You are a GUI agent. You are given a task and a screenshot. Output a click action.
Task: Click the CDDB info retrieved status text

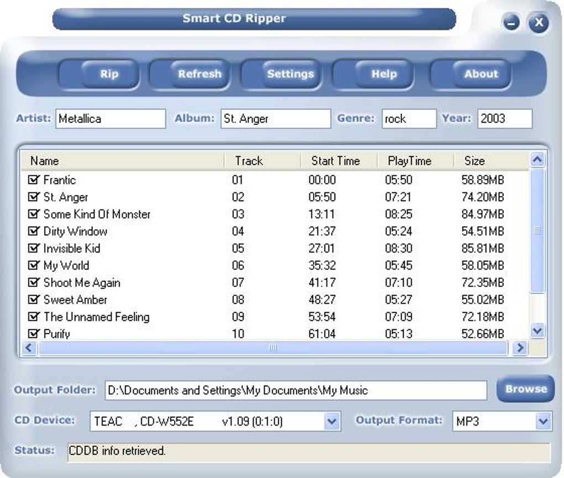117,451
